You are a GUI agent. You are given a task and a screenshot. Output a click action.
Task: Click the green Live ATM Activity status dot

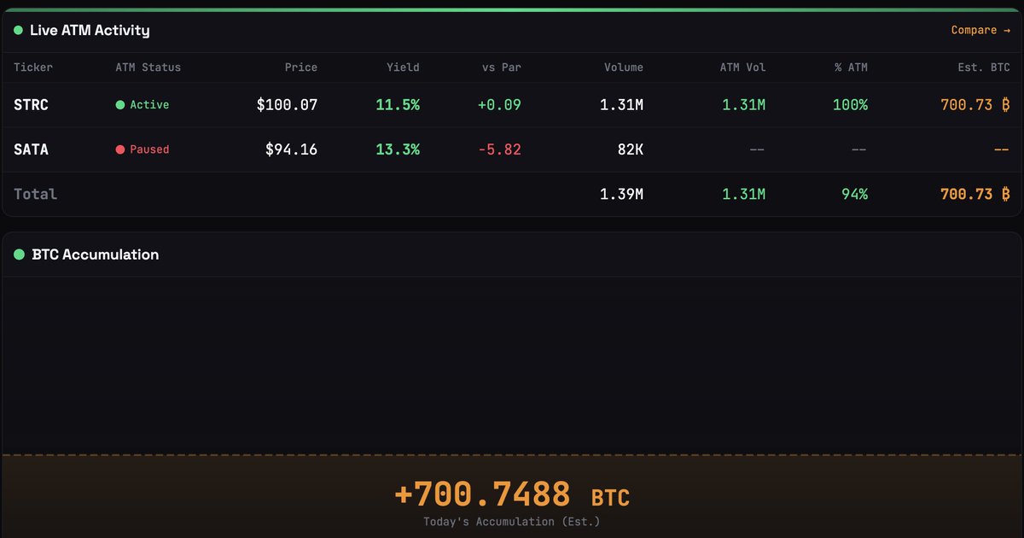[18, 30]
